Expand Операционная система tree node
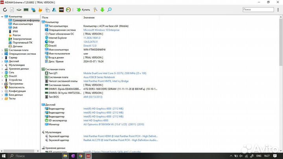283x159 pixels. coord(2,54)
